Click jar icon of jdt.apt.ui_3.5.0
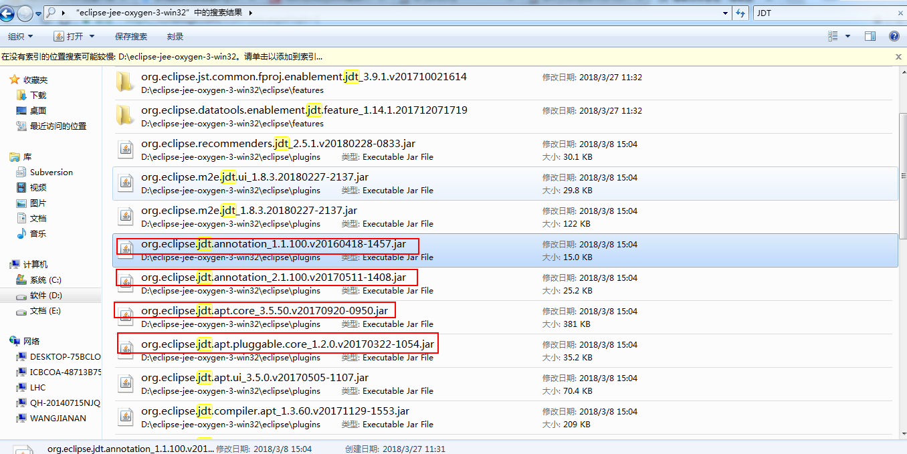 (126, 383)
